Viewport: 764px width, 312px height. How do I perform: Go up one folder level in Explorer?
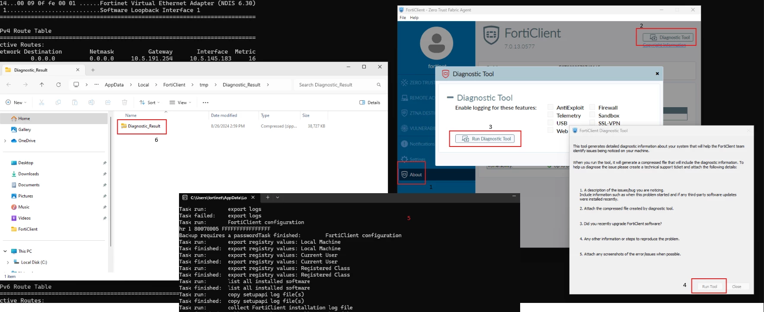click(42, 85)
